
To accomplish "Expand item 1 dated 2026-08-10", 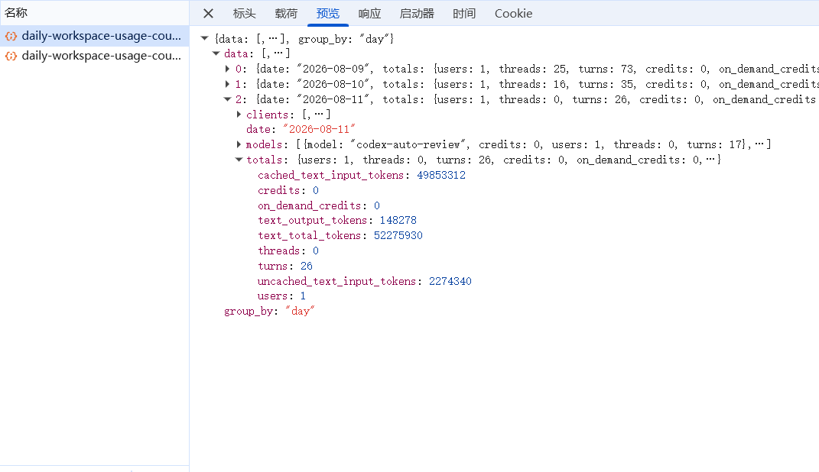I will coord(227,84).
